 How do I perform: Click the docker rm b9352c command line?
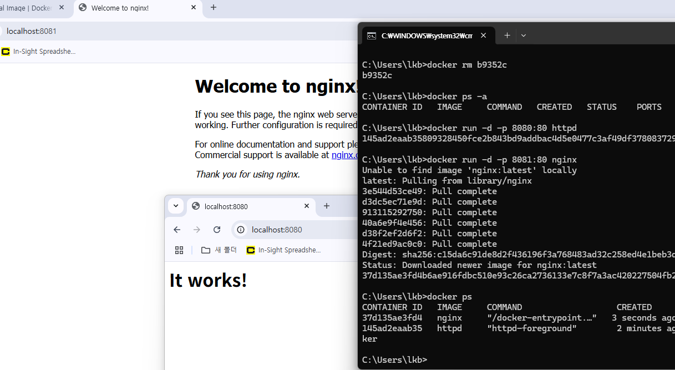tap(434, 65)
